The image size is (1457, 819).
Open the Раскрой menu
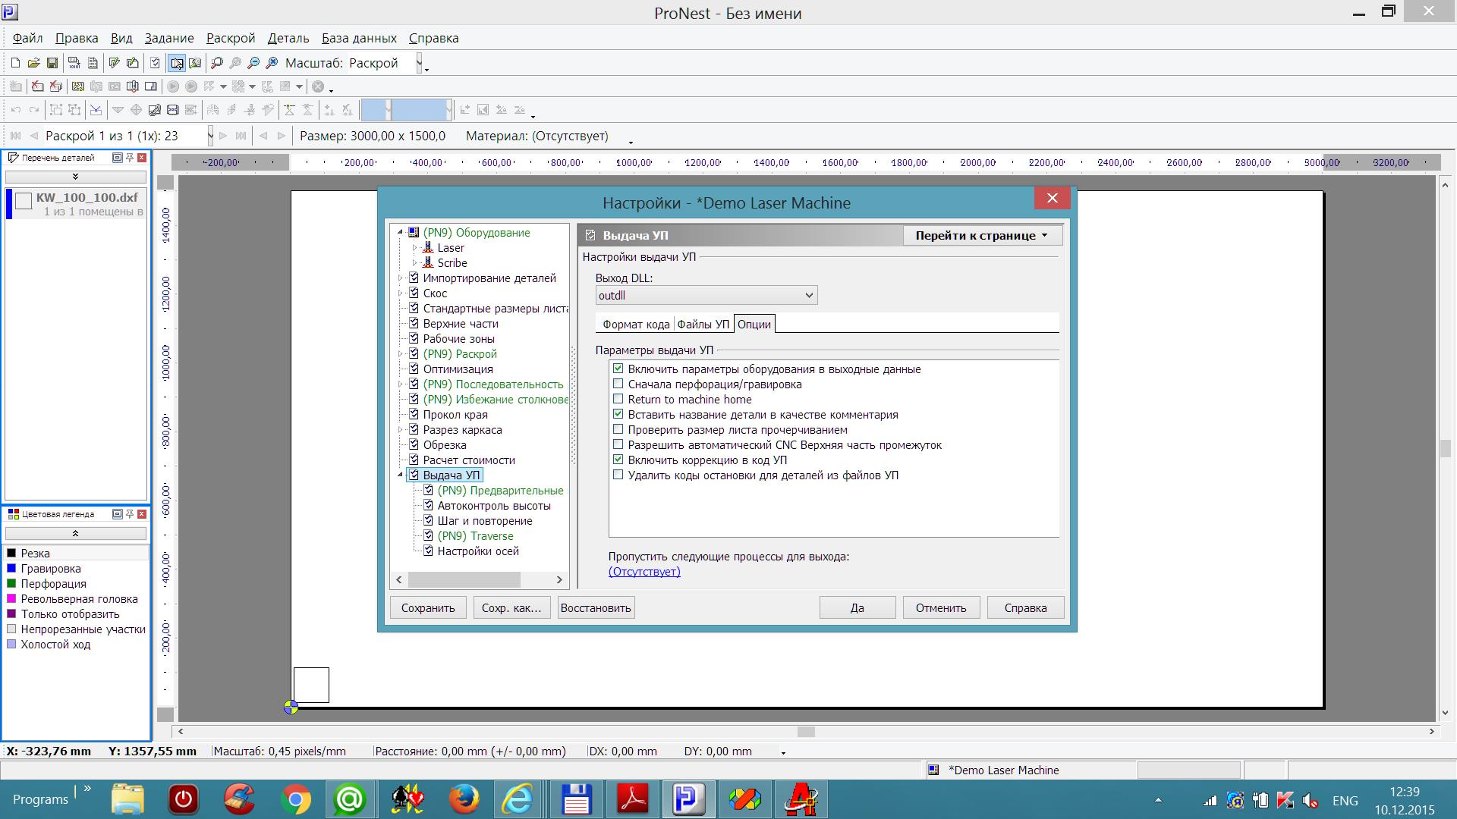(230, 38)
